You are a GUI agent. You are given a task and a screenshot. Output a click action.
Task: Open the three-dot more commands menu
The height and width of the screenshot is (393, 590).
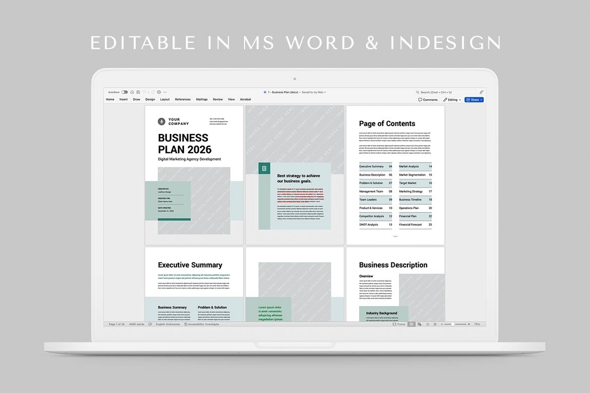coord(165,92)
